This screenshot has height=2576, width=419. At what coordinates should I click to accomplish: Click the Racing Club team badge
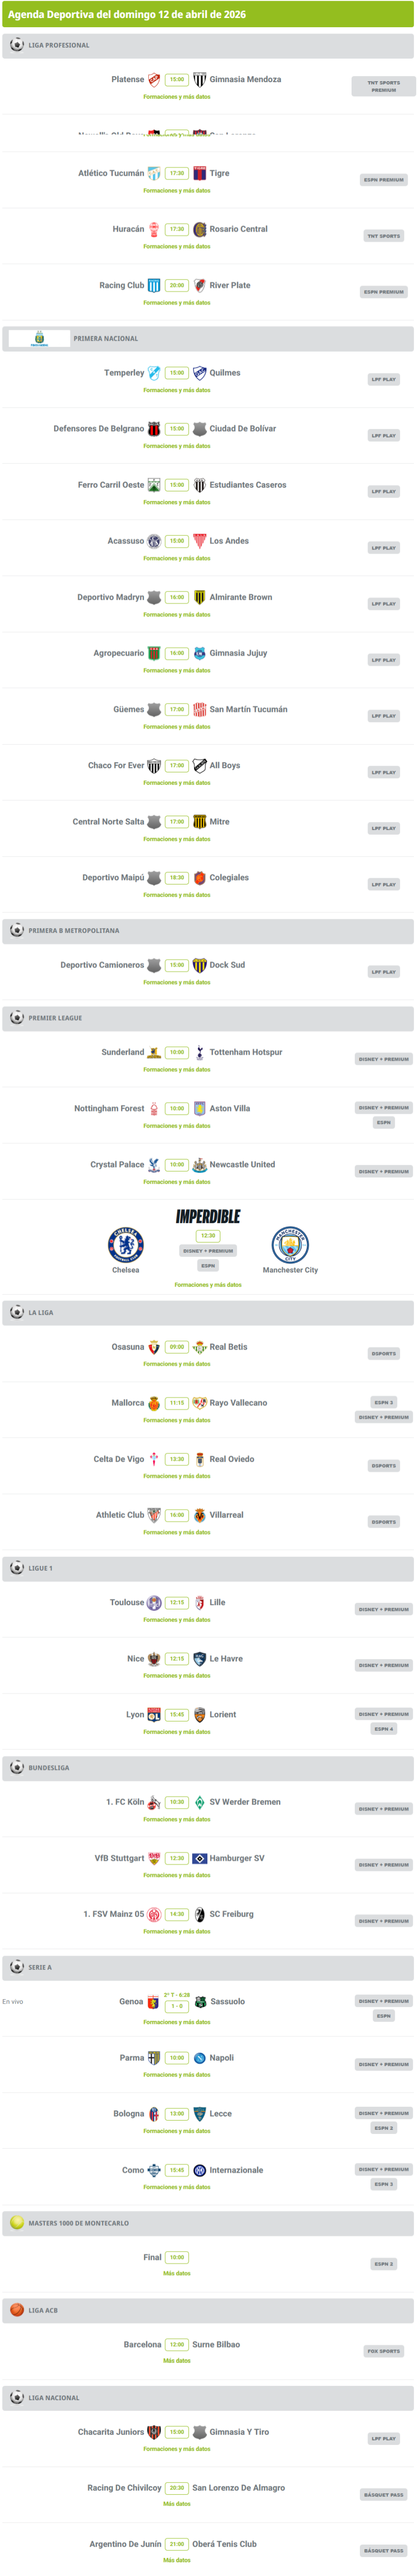(x=154, y=286)
